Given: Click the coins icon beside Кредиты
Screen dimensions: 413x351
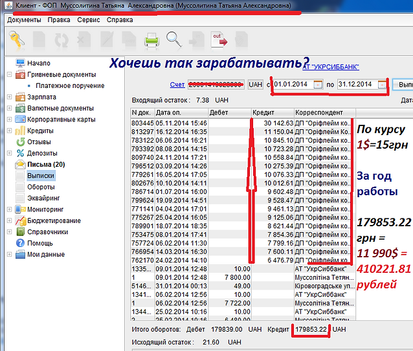Looking at the screenshot, I should 20,131.
